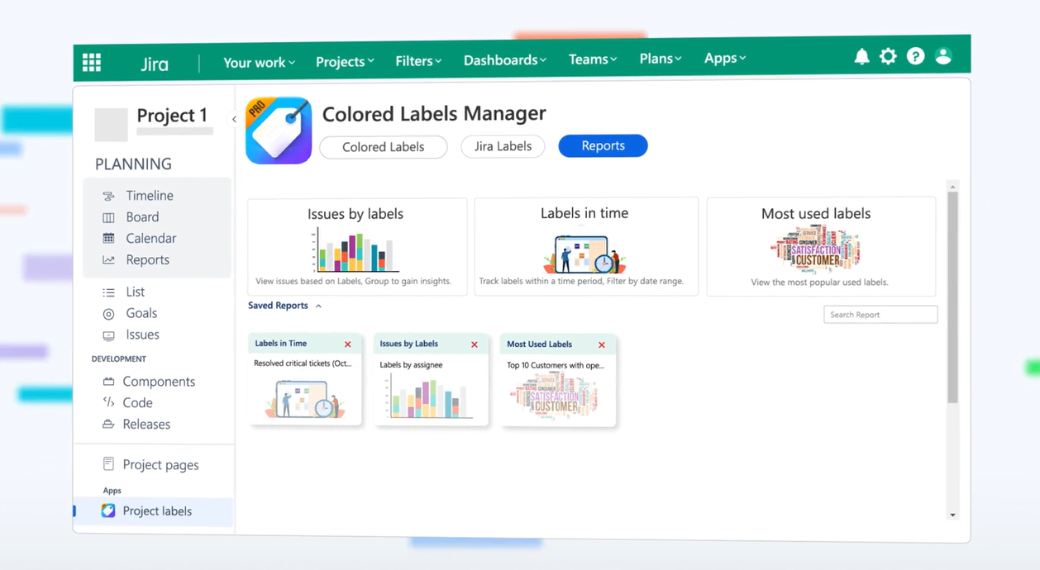This screenshot has width=1040, height=570.
Task: Click the help question mark icon
Action: click(x=915, y=57)
